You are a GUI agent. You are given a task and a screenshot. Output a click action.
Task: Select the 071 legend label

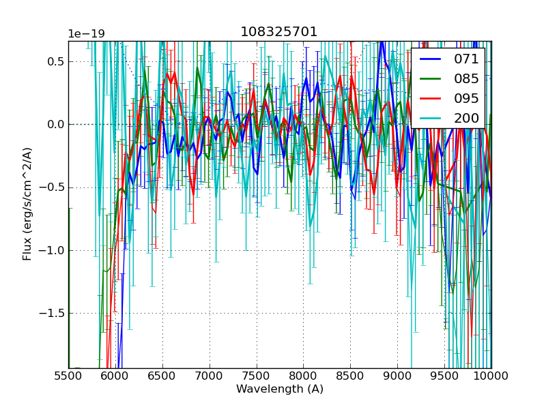point(466,59)
